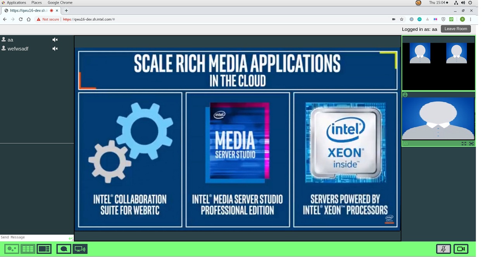Screen dimensions: 483x257
Task: Go forward in Chrome
Action: [12, 19]
